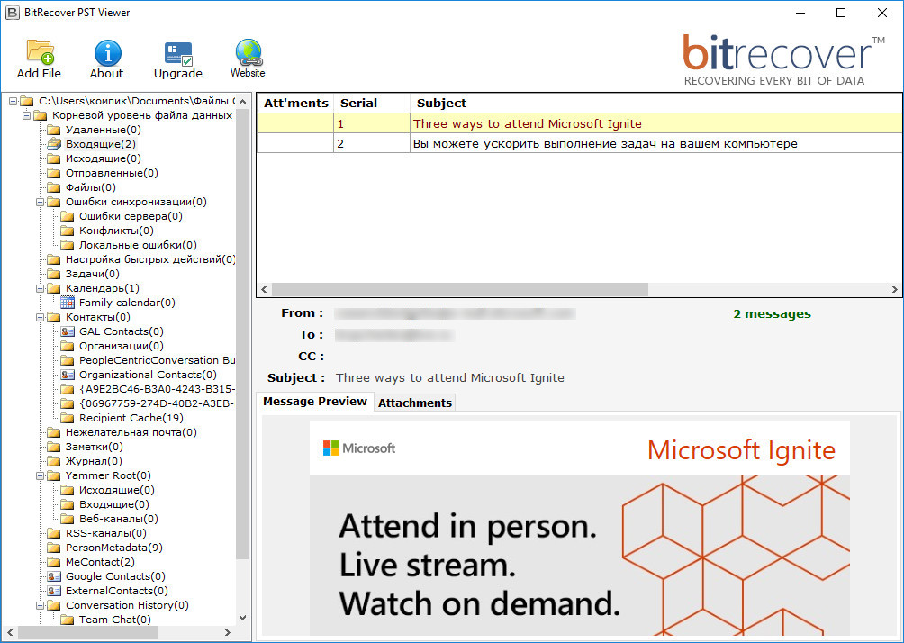Click the folder tree vertical scrollbar thumb
Screen dimensions: 904x643
coord(243,334)
